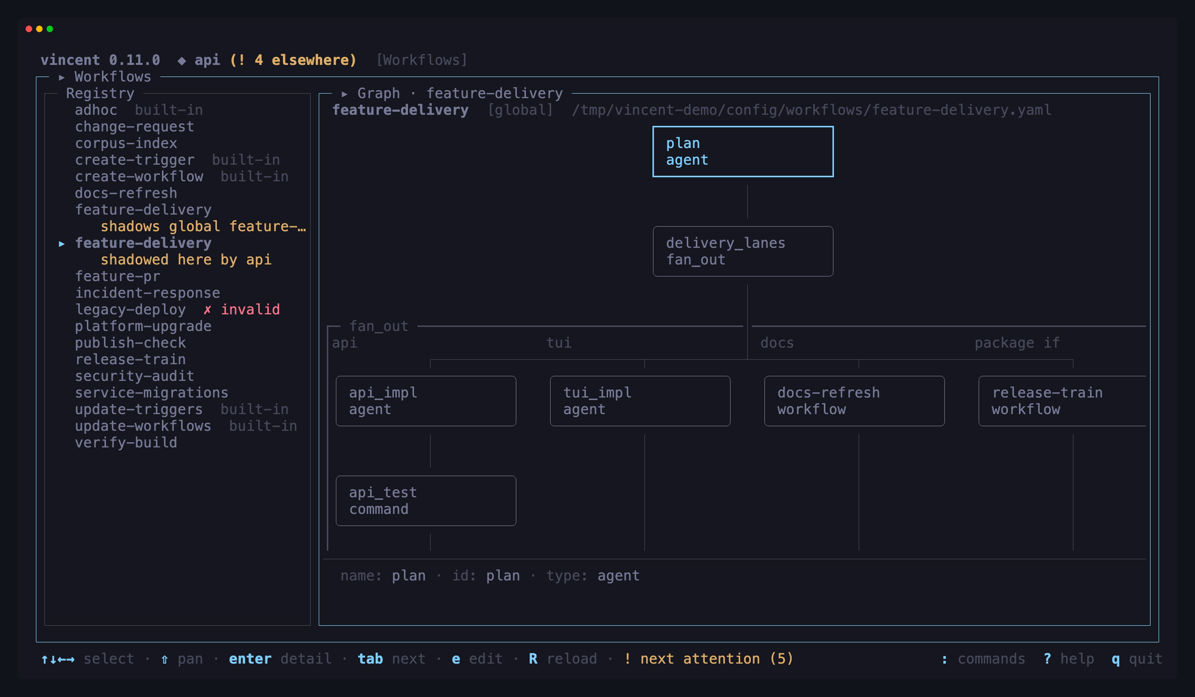Click the api project diamond icon
The image size is (1195, 697).
[182, 61]
